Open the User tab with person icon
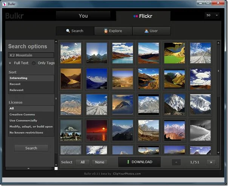 [151, 31]
